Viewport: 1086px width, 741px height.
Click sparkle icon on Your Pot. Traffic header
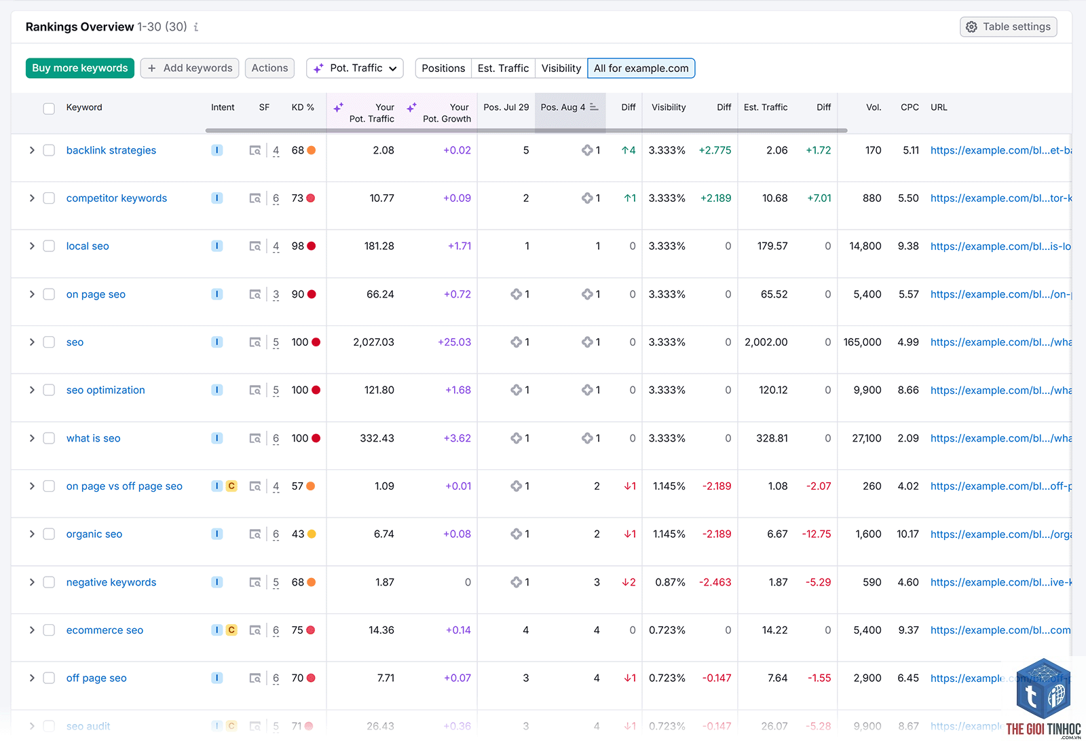click(x=339, y=107)
